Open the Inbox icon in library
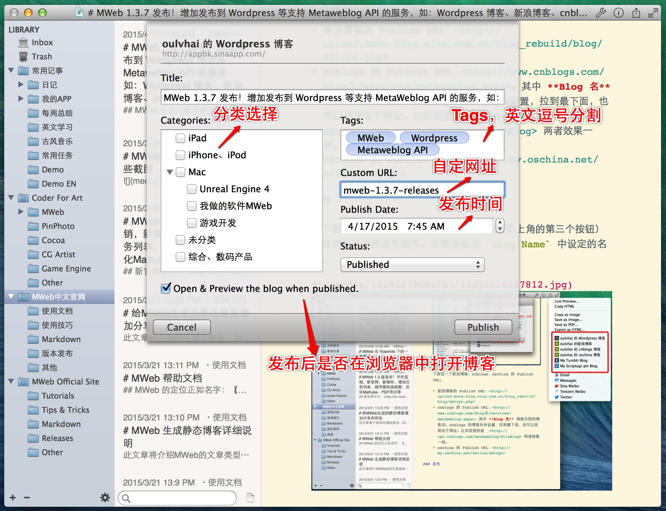 click(x=23, y=43)
